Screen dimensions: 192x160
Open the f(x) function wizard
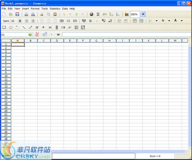click(104, 14)
